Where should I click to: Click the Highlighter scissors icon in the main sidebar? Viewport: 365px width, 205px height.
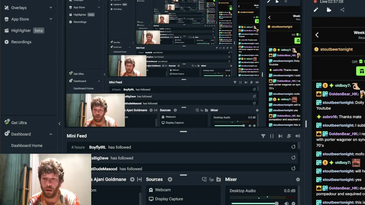tap(7, 30)
